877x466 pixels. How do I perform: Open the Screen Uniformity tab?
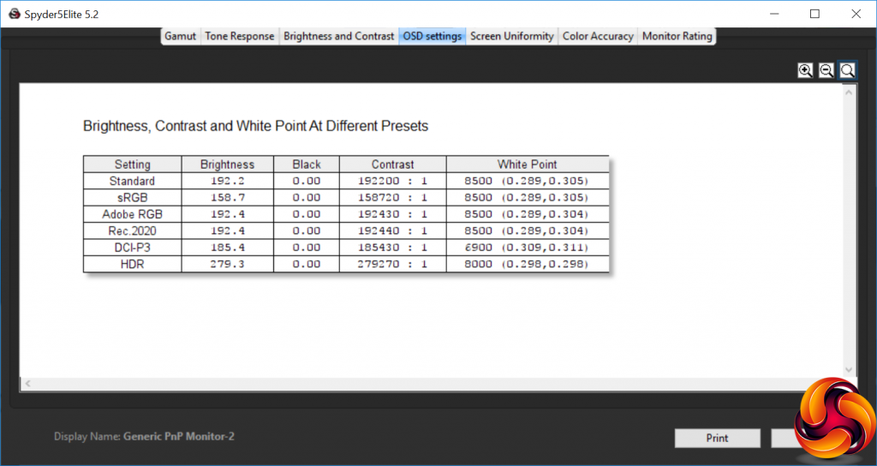click(512, 36)
